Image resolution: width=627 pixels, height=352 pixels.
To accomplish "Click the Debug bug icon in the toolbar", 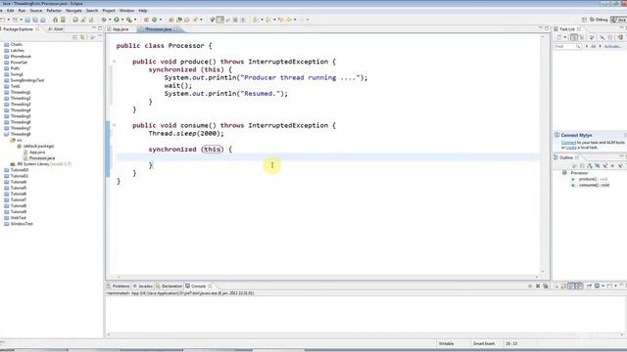I will click(104, 20).
